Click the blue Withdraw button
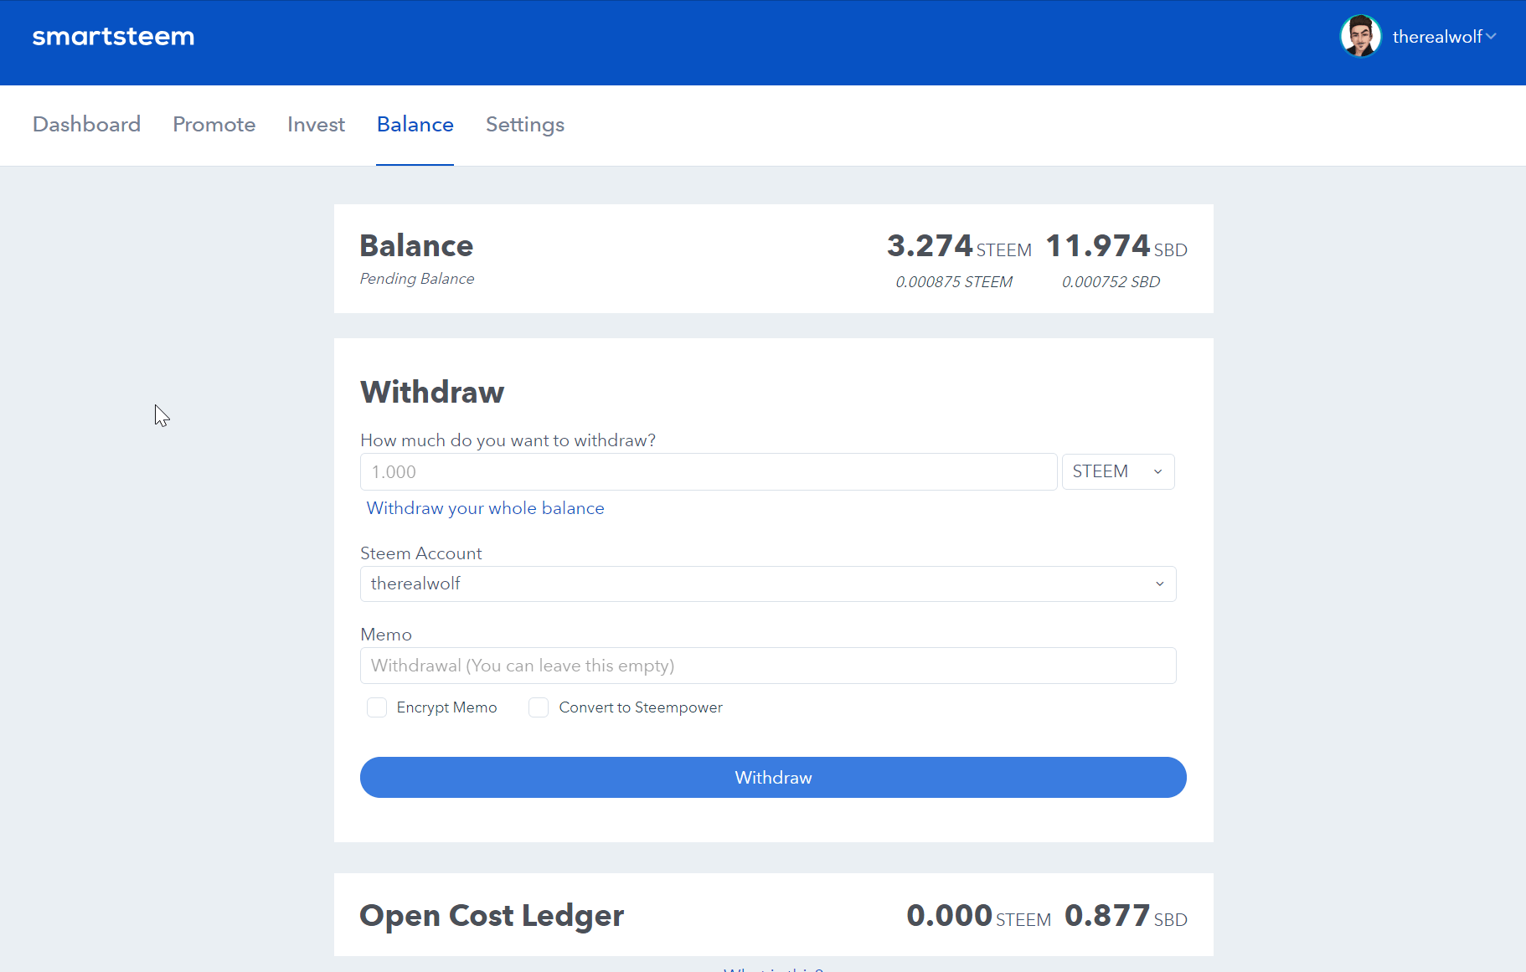 773,778
